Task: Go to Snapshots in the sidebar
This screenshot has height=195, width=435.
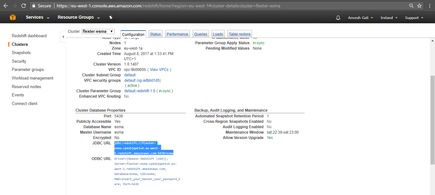Action: point(21,53)
